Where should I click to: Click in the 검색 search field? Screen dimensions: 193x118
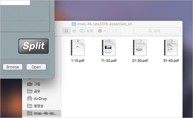pos(157,31)
